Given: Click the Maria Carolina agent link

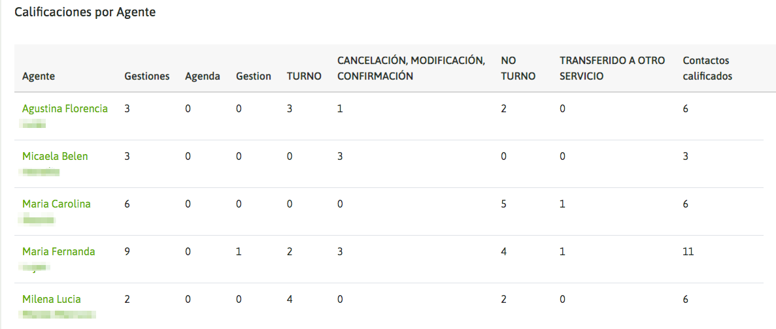Looking at the screenshot, I should 56,204.
